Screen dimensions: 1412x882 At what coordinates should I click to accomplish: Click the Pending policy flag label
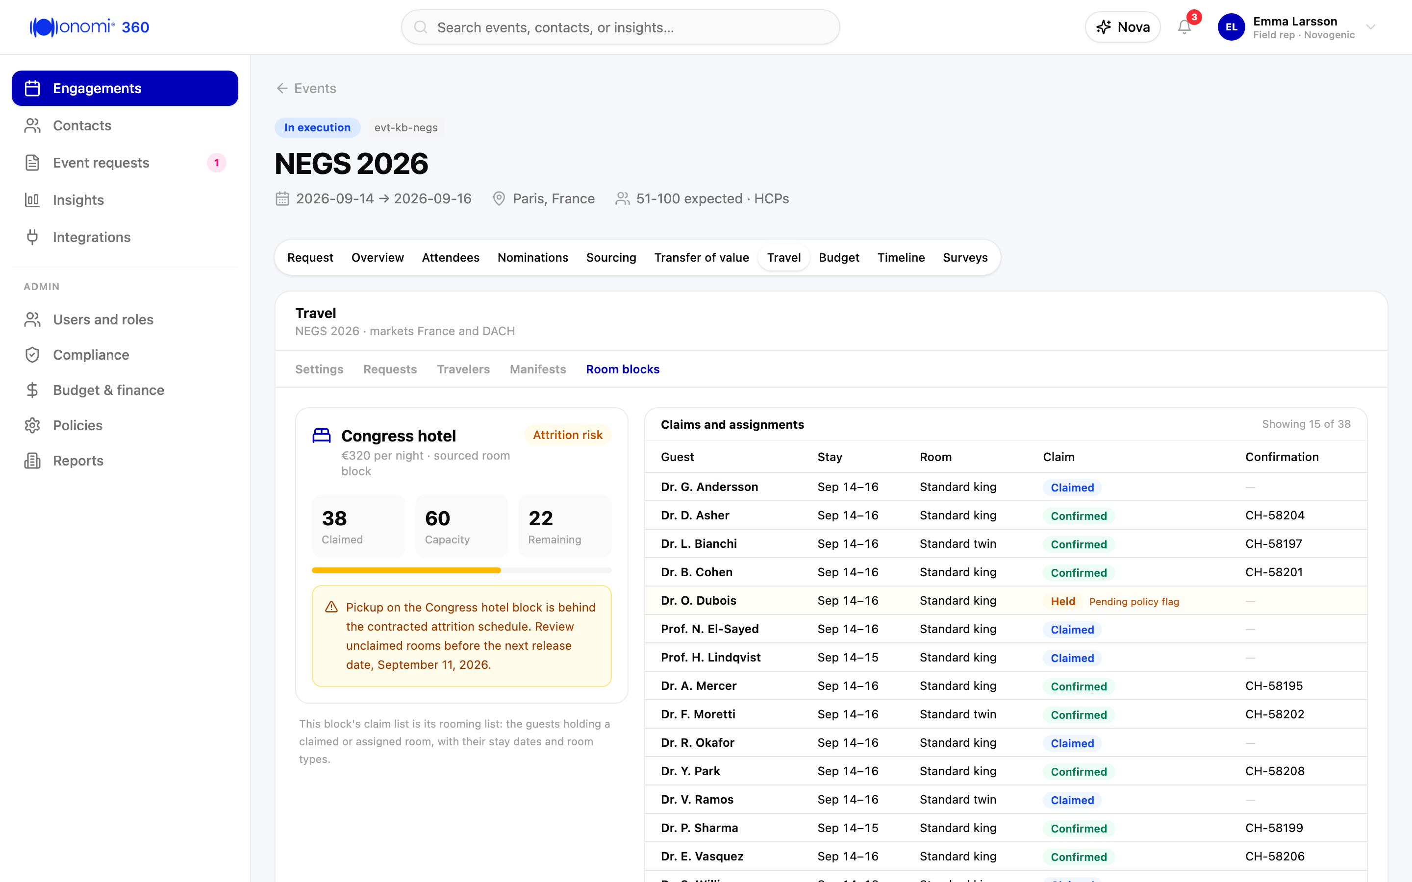1134,601
